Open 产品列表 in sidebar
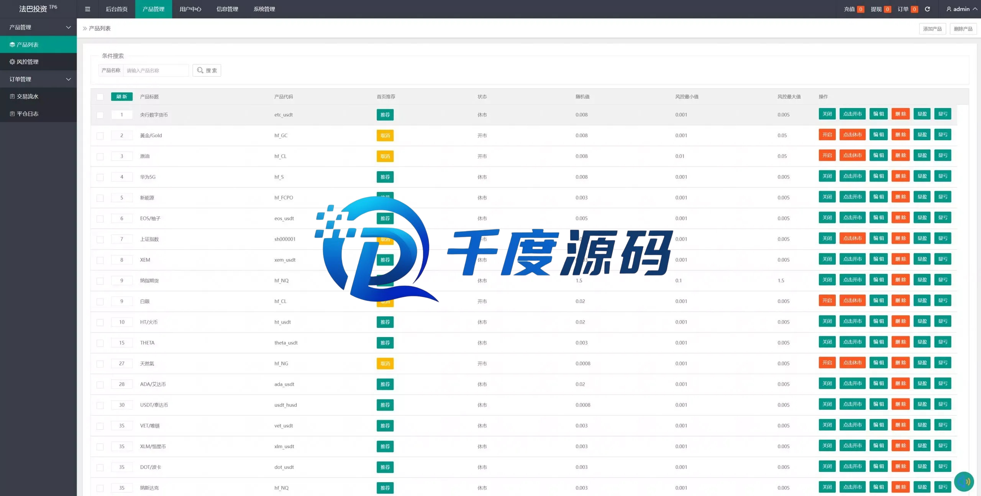This screenshot has width=981, height=496. (x=38, y=45)
